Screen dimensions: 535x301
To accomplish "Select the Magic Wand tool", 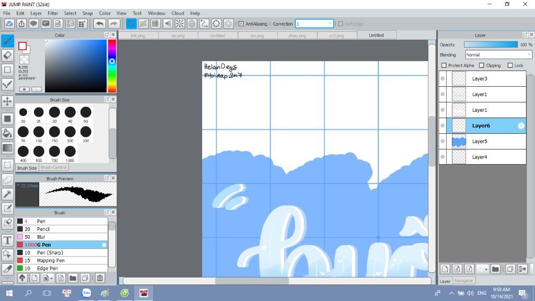I will coord(7,194).
